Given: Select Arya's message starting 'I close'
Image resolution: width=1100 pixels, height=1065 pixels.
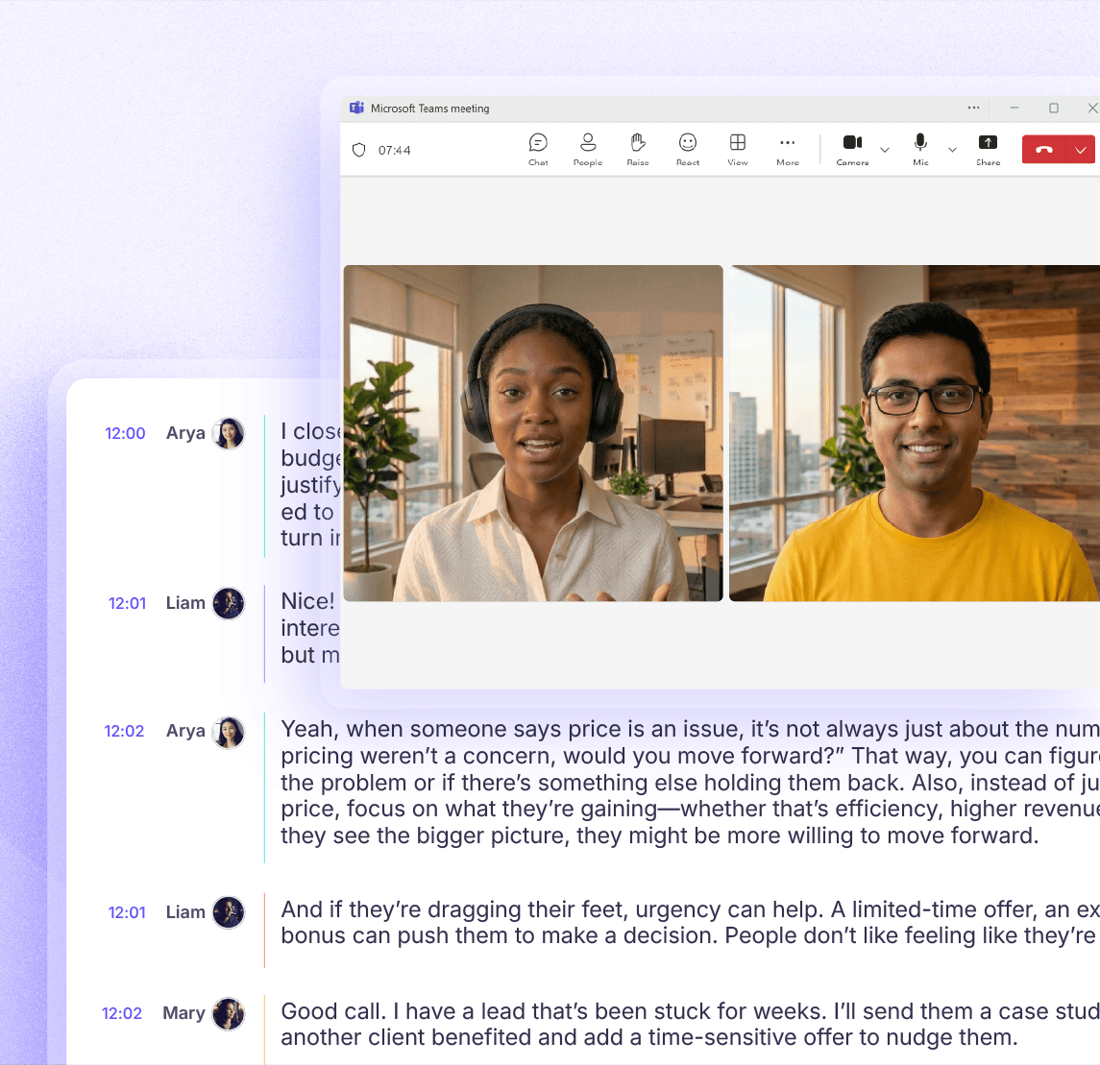Looking at the screenshot, I should click(x=310, y=484).
